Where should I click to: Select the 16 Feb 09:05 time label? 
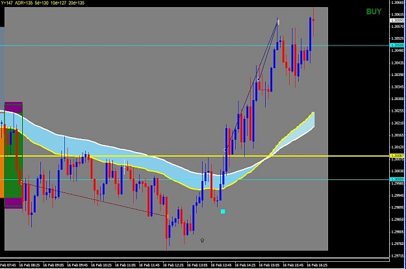coord(53,265)
